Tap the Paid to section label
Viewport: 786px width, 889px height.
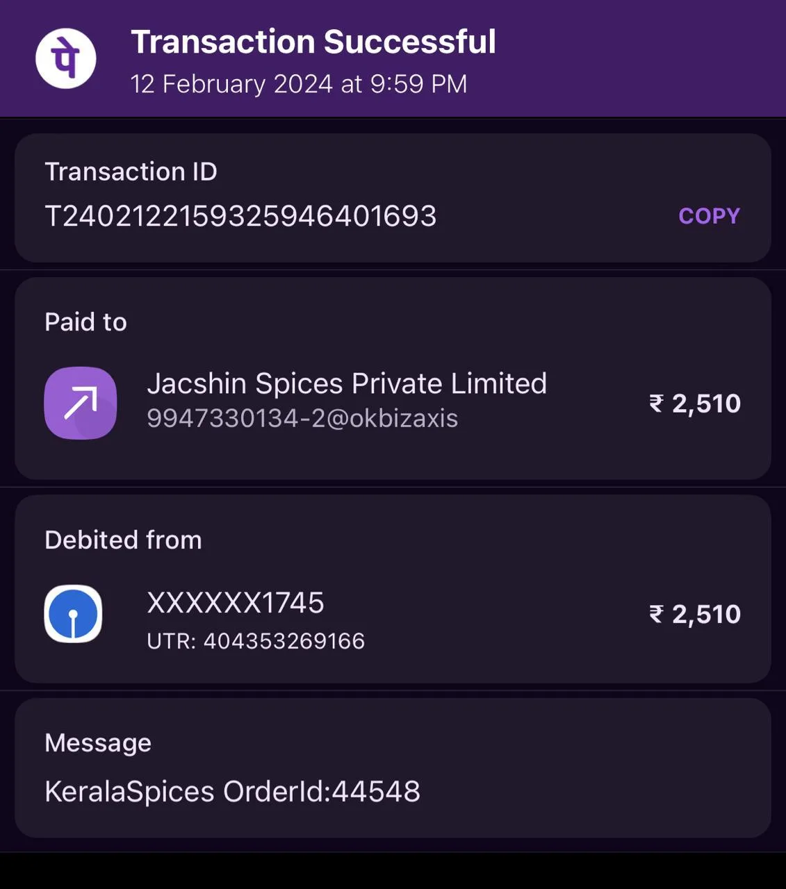(x=85, y=322)
